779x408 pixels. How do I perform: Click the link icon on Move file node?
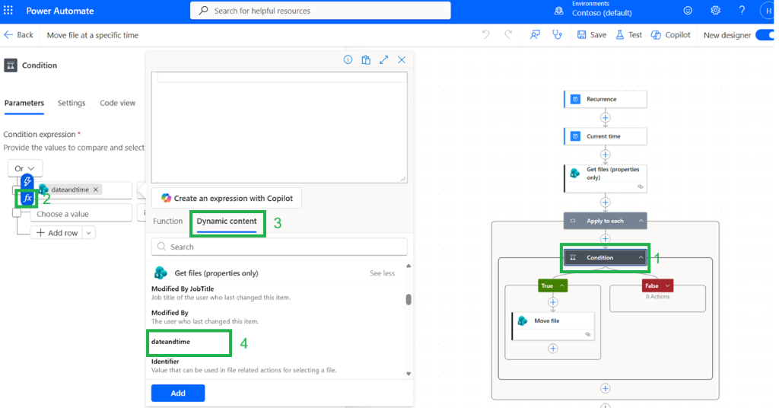pyautogui.click(x=588, y=334)
